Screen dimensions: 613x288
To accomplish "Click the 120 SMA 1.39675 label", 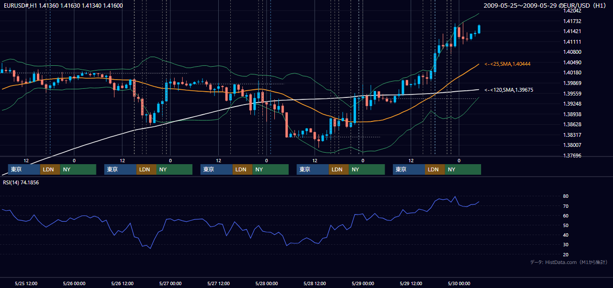I will tap(508, 90).
